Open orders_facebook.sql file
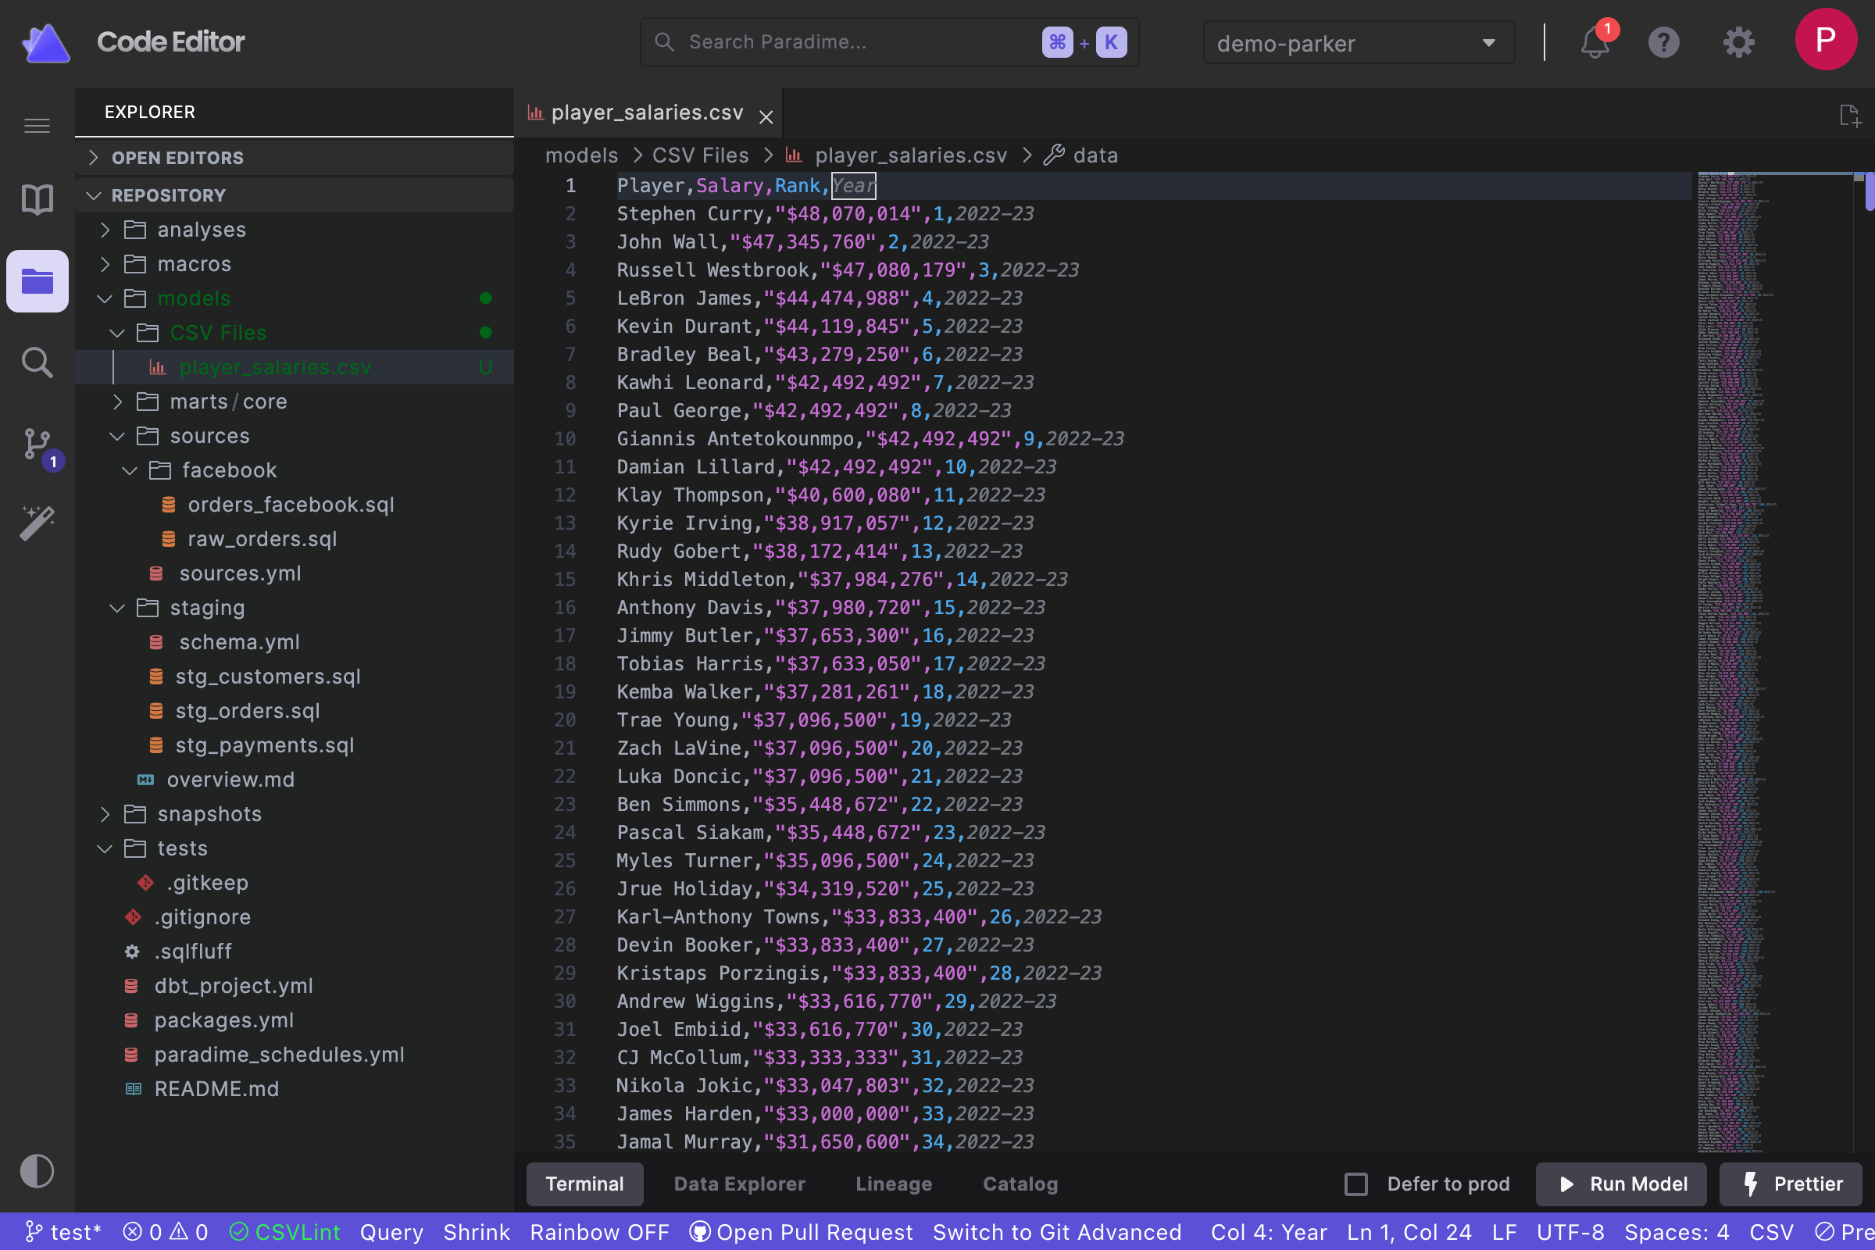Screen dimensions: 1875x1250 point(290,504)
